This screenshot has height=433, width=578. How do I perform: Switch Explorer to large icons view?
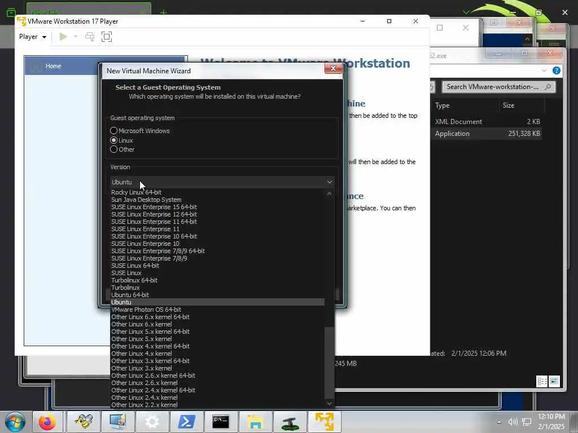pos(554,382)
